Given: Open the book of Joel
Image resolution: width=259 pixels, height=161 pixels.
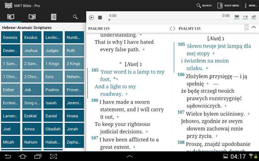Looking at the screenshot, I should [11, 129].
